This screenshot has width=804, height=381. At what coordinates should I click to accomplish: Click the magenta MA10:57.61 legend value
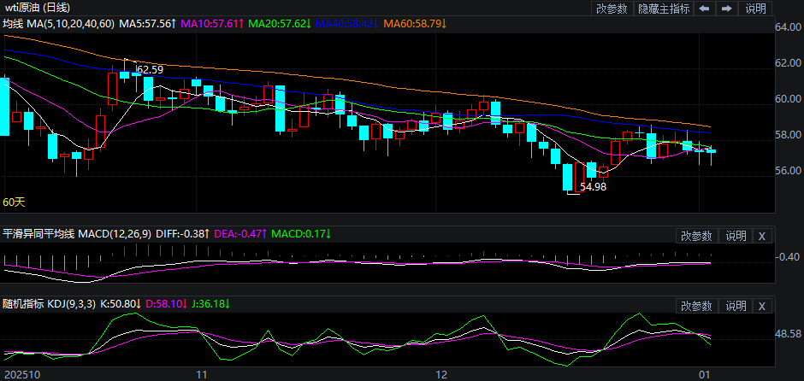point(210,24)
